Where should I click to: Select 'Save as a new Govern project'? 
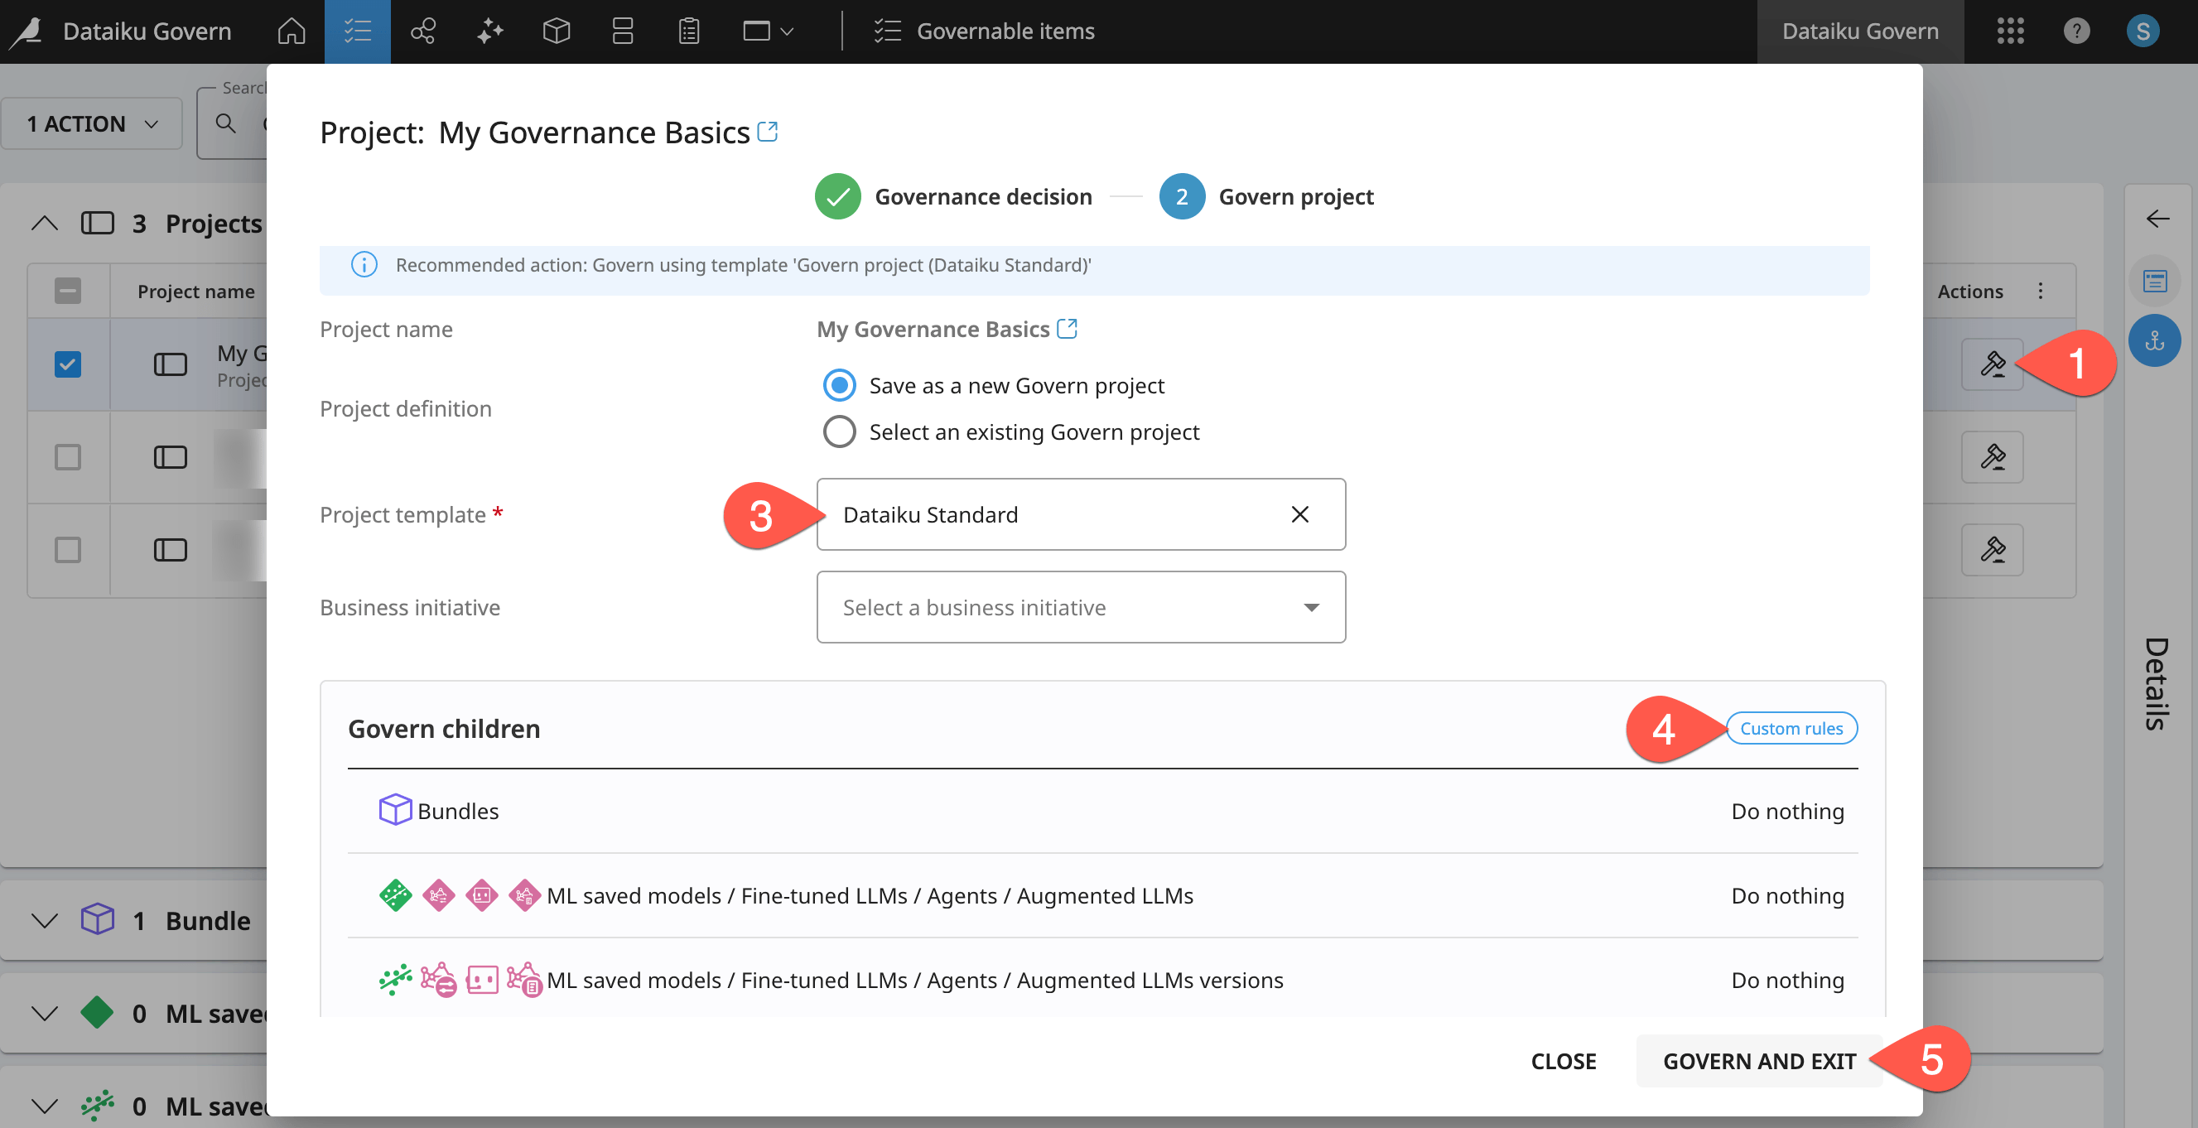(x=839, y=386)
